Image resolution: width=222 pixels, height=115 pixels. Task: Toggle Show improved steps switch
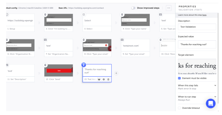133,8
